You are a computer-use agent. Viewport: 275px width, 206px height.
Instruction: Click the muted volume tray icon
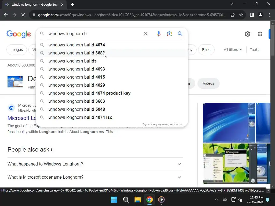pyautogui.click(x=240, y=200)
